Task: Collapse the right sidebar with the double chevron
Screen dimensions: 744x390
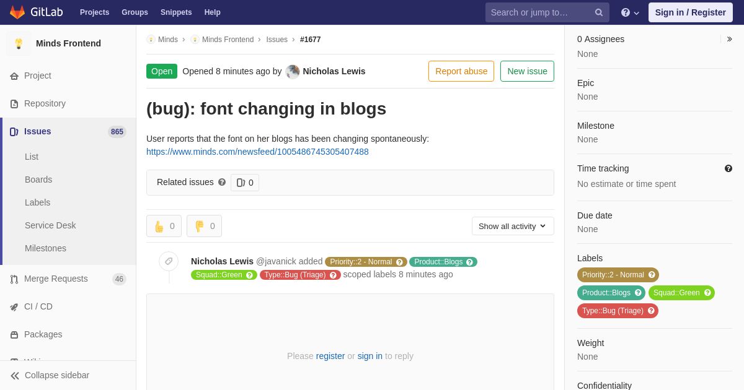Action: pos(729,39)
